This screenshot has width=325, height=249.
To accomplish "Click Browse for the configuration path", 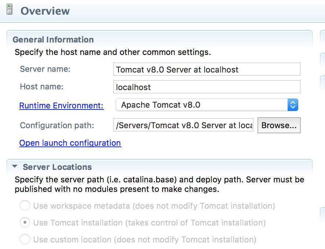I will (279, 125).
